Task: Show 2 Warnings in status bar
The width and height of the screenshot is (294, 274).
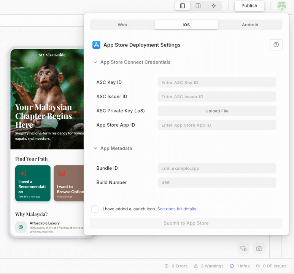Action: tap(208, 266)
